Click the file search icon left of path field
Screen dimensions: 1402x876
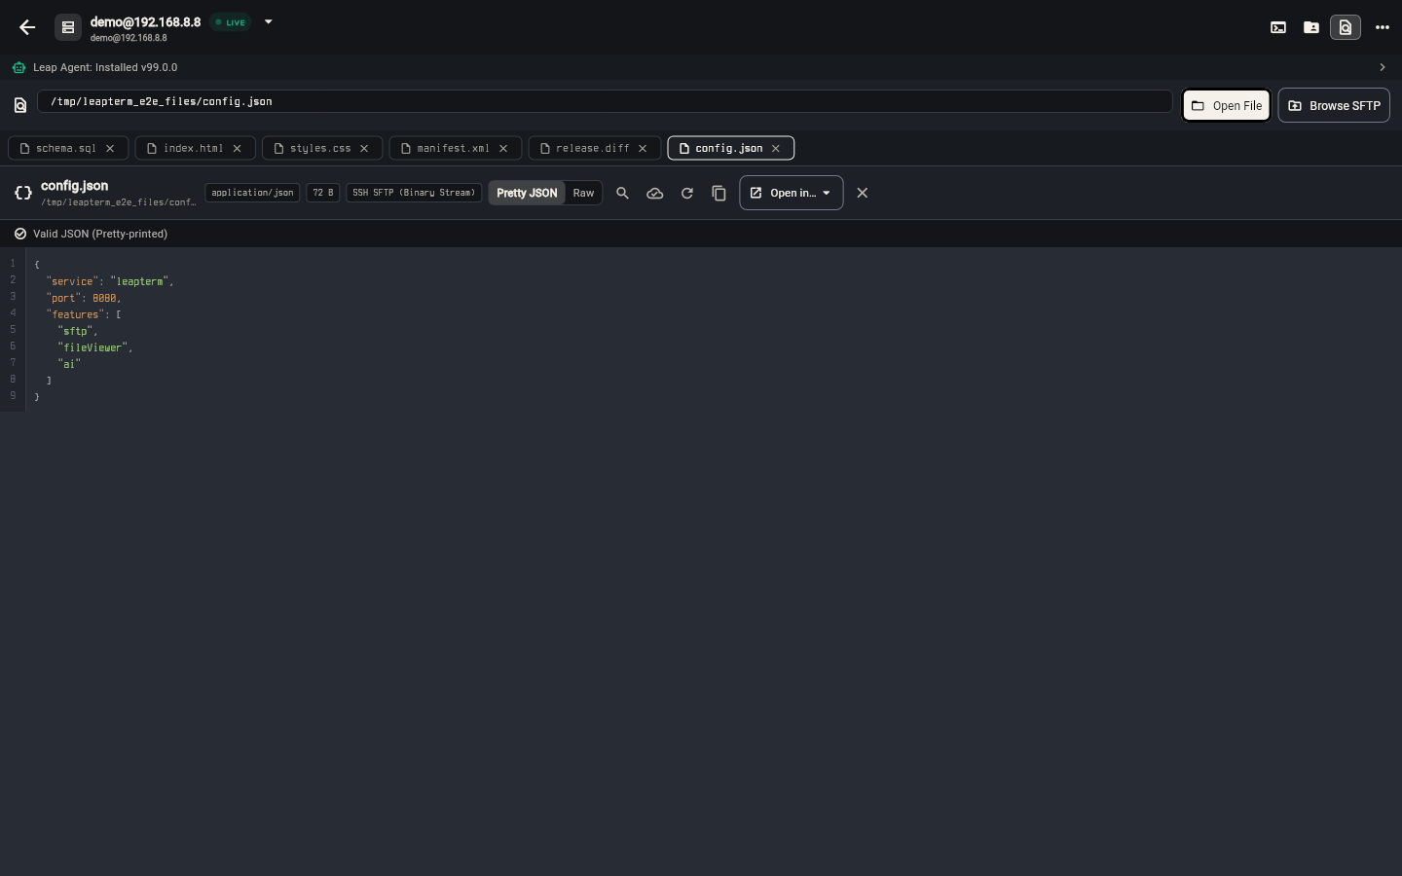click(20, 105)
